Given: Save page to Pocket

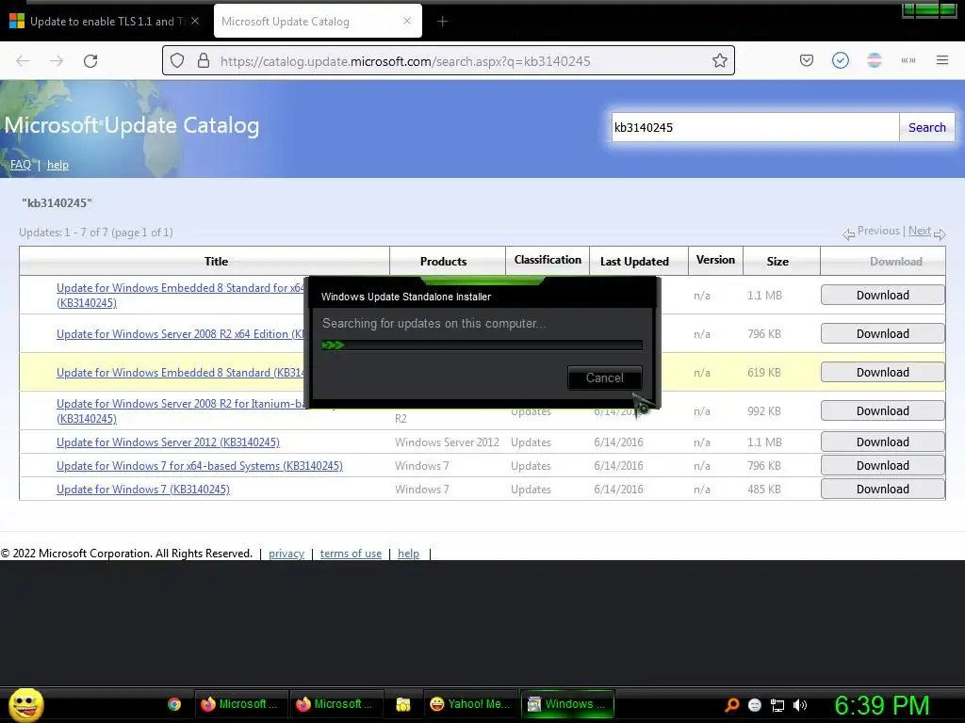Looking at the screenshot, I should point(807,60).
